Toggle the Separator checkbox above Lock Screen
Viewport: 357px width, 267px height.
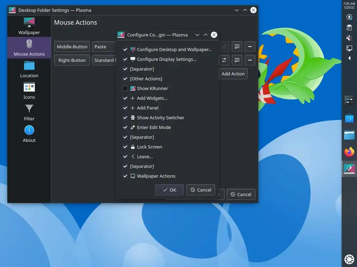125,137
